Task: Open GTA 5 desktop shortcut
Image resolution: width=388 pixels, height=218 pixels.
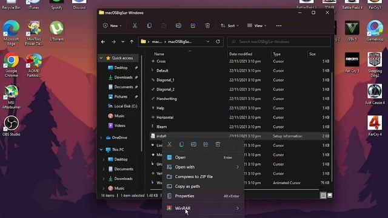Action: [352, 31]
